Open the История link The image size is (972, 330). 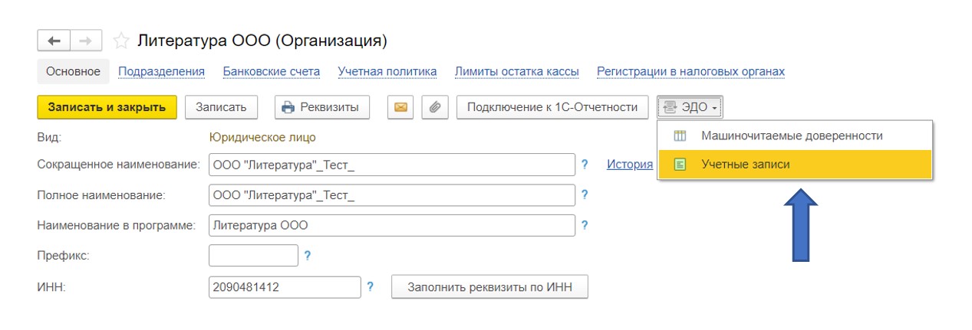[629, 165]
